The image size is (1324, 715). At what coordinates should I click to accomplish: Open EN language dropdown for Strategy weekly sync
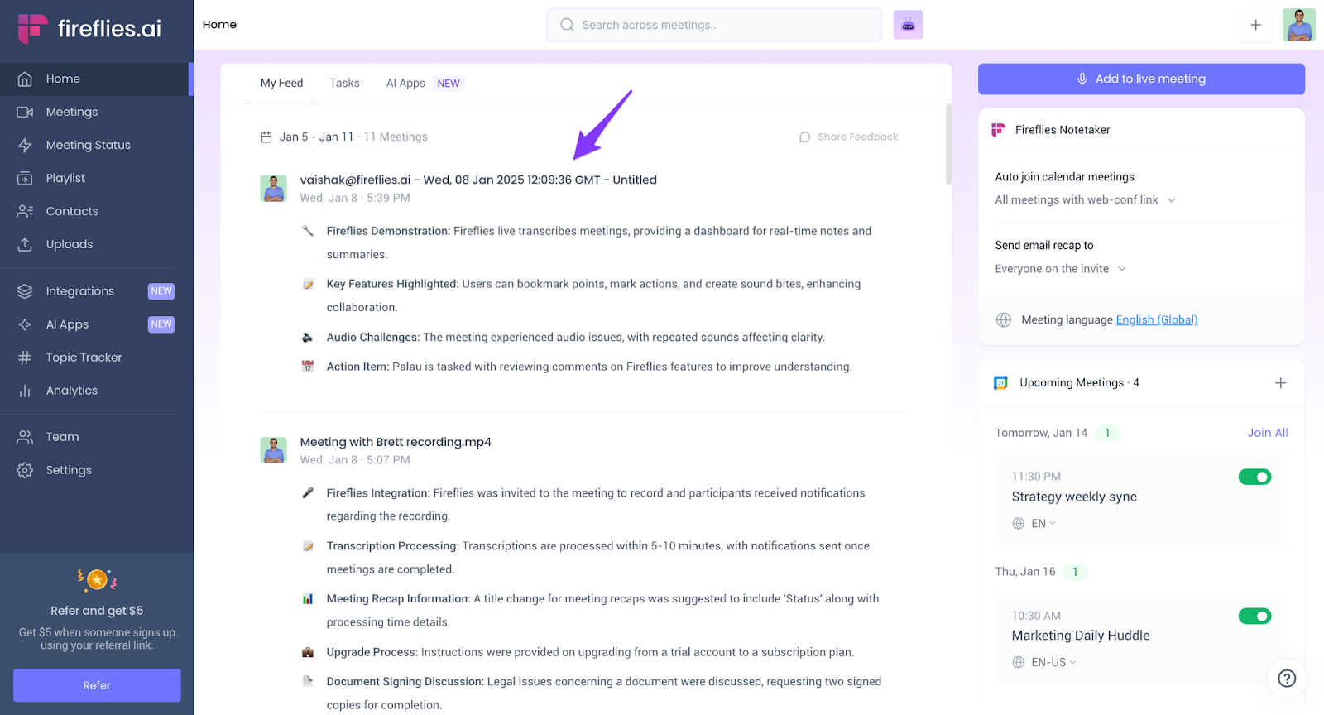pos(1035,523)
